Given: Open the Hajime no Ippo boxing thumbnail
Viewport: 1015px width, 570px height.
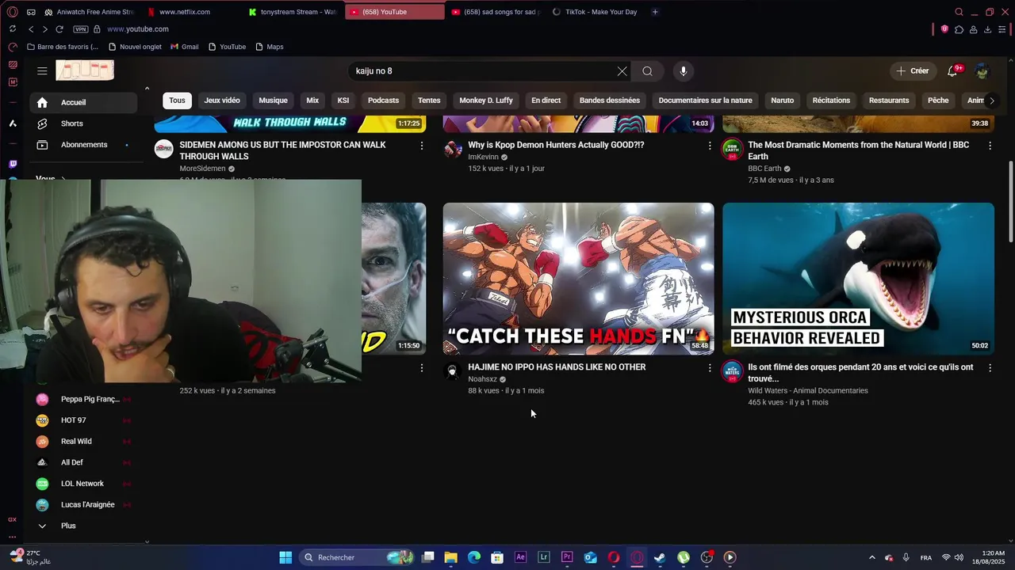Looking at the screenshot, I should (x=578, y=279).
